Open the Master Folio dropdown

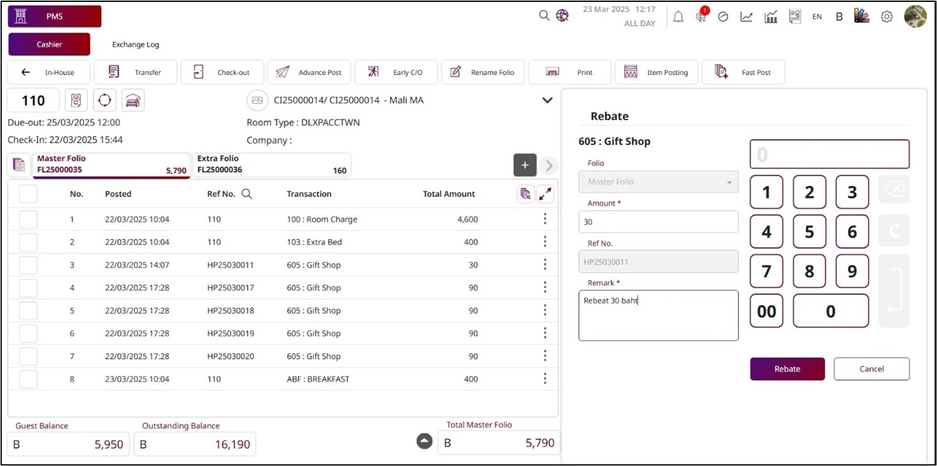pyautogui.click(x=658, y=182)
